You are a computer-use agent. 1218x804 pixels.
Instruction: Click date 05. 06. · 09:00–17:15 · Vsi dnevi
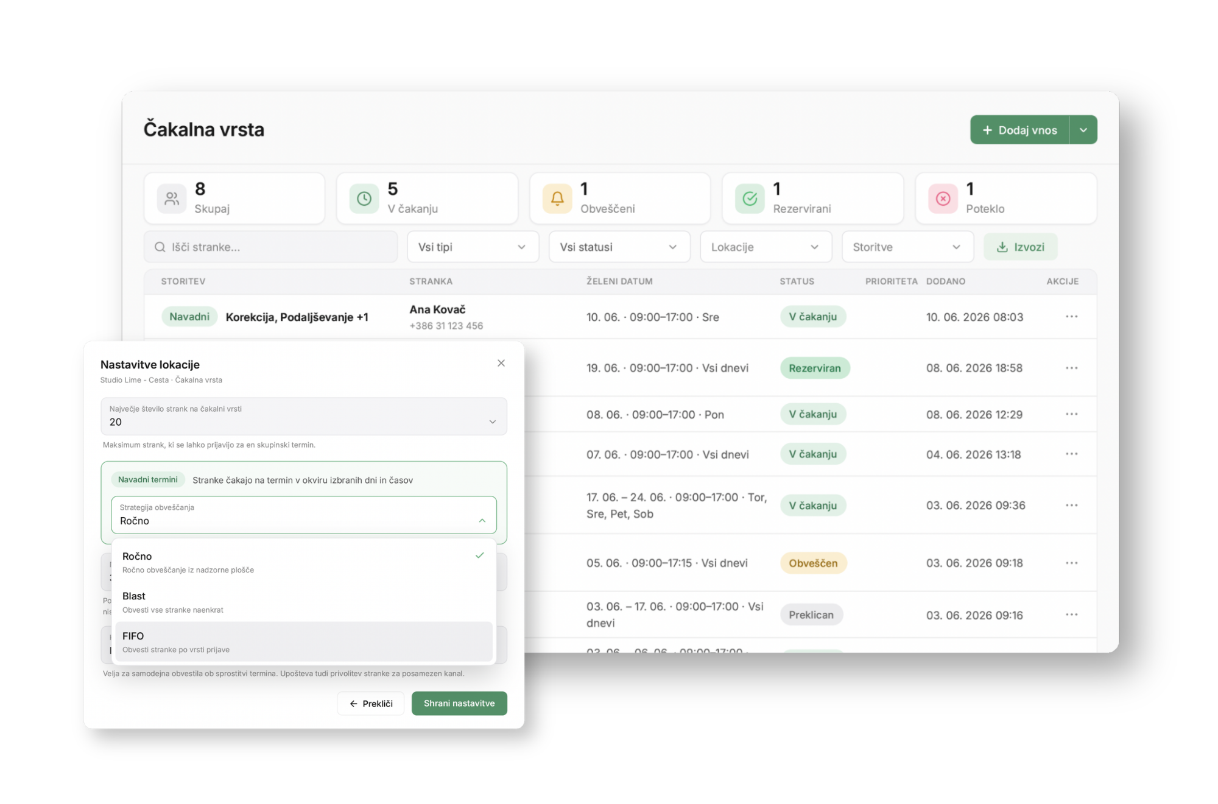pos(667,563)
